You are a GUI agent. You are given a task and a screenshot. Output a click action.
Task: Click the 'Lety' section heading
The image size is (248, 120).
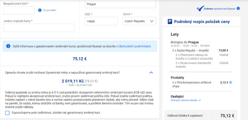click(x=175, y=34)
